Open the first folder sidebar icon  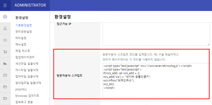(x=5, y=87)
